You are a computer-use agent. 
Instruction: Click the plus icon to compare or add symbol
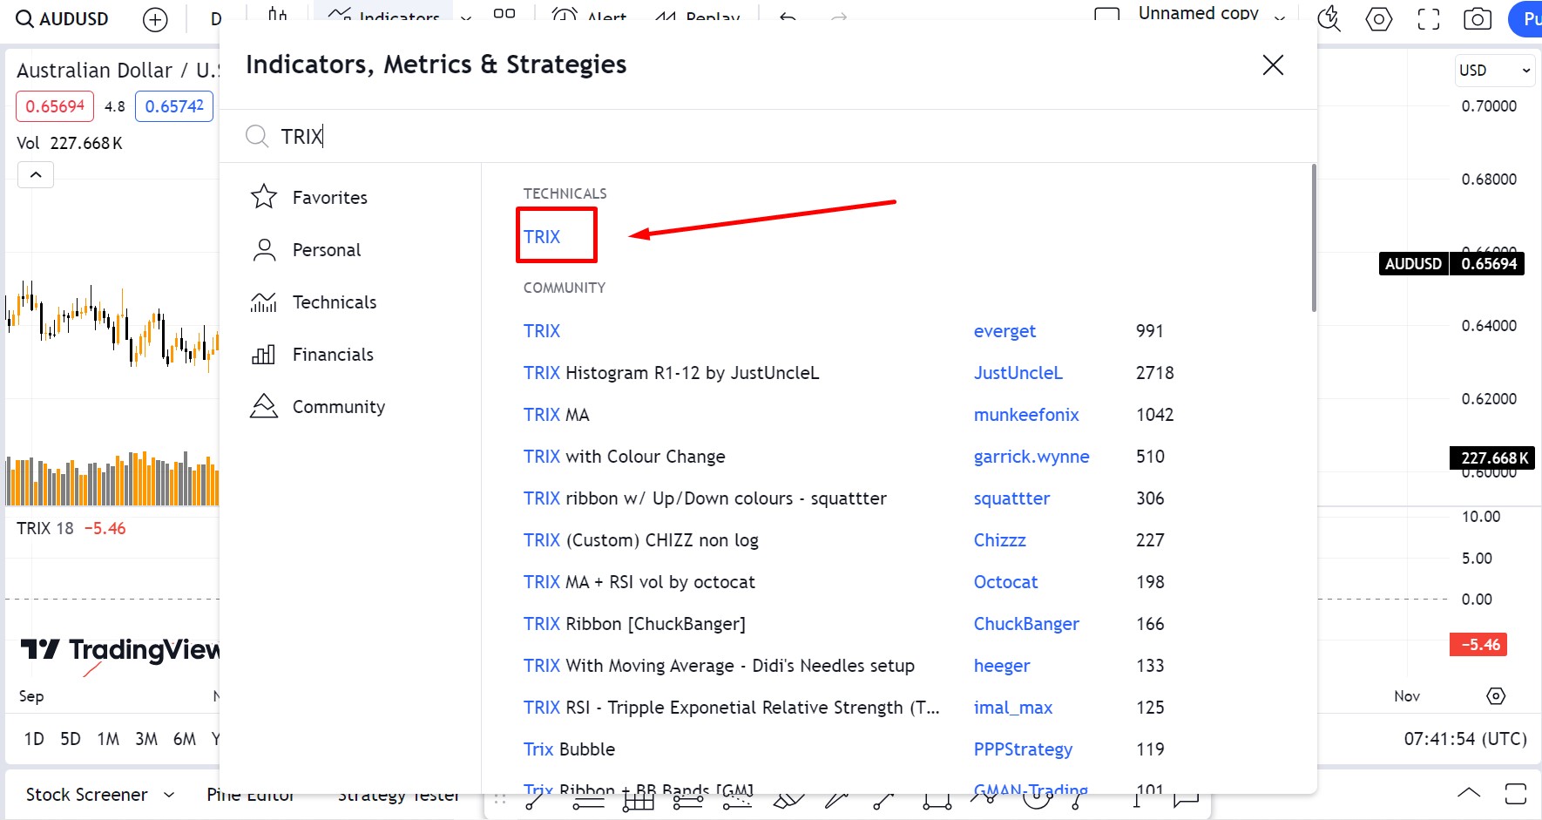pyautogui.click(x=155, y=19)
